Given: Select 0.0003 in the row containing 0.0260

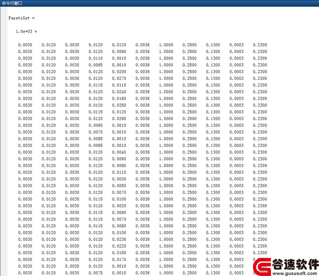Looking at the screenshot, I should [x=236, y=119].
